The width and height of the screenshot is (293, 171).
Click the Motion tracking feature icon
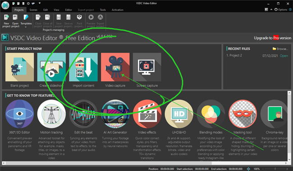coord(51,114)
